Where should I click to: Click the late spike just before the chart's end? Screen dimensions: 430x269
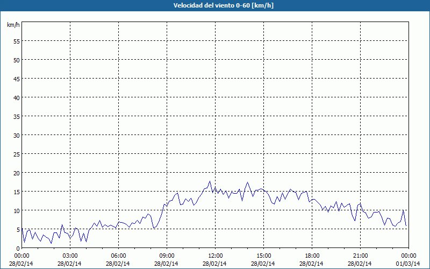403,210
